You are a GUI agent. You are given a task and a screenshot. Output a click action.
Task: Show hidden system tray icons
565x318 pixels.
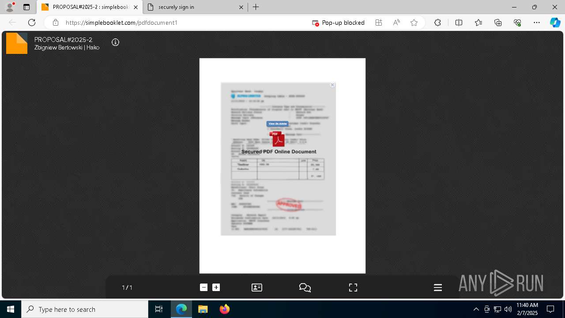(476, 309)
